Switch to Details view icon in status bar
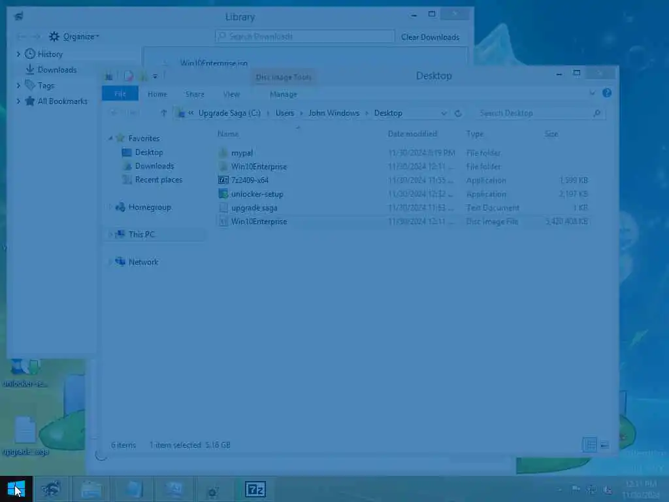This screenshot has width=669, height=502. click(590, 444)
